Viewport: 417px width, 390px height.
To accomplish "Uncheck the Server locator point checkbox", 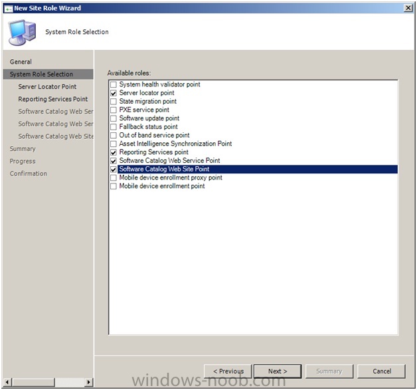I will pos(114,93).
